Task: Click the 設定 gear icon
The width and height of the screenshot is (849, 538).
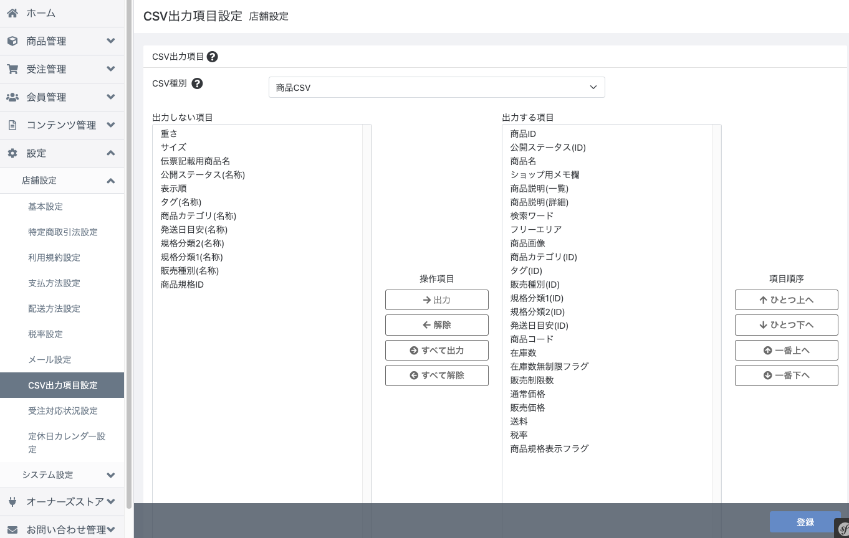Action: (x=12, y=153)
